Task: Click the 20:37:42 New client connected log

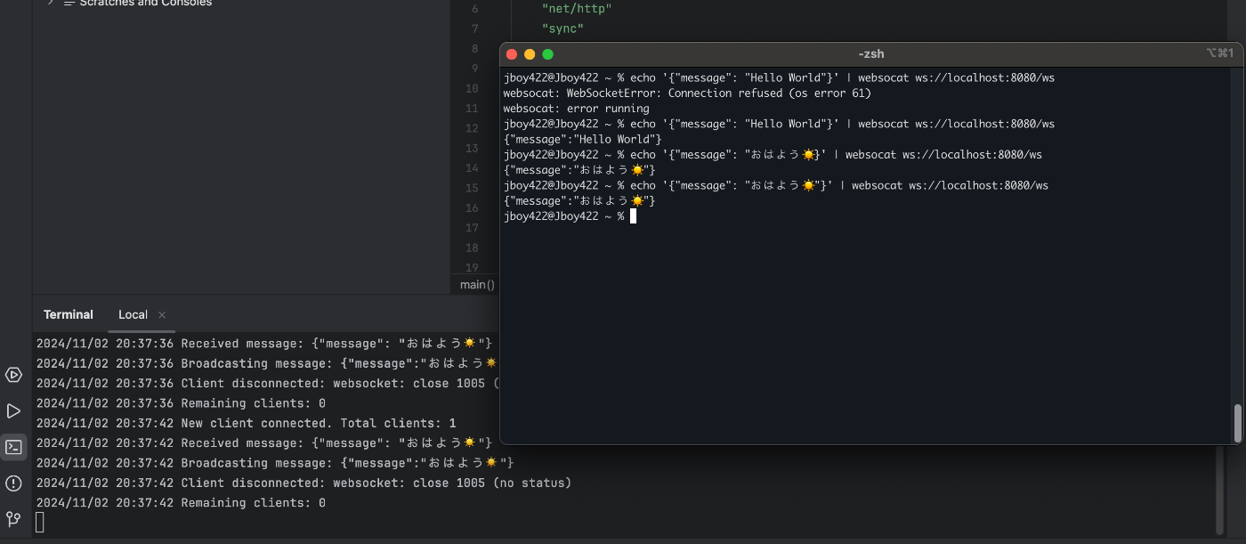Action: click(247, 424)
